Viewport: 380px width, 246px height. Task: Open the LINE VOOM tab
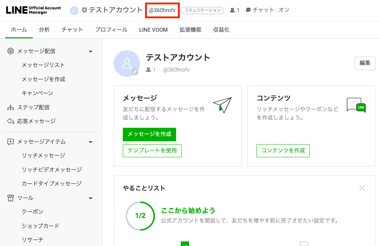tap(153, 30)
